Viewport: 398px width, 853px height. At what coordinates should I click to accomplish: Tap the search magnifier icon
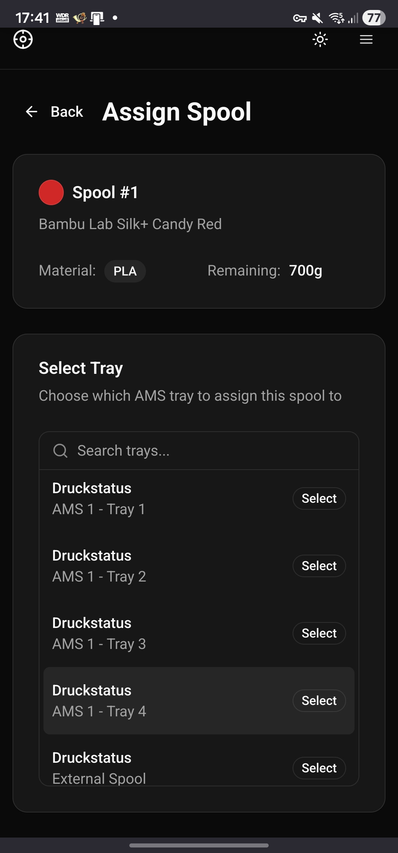[x=60, y=450]
